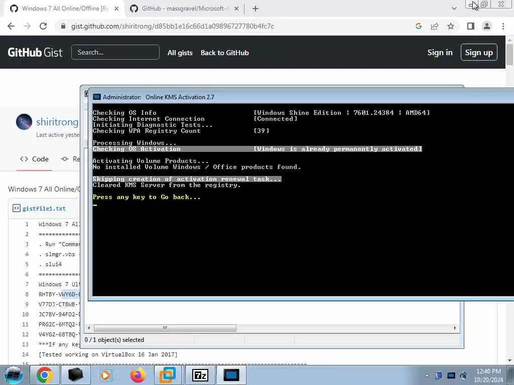Image resolution: width=514 pixels, height=385 pixels.
Task: Click the Sign in link
Action: (x=440, y=52)
